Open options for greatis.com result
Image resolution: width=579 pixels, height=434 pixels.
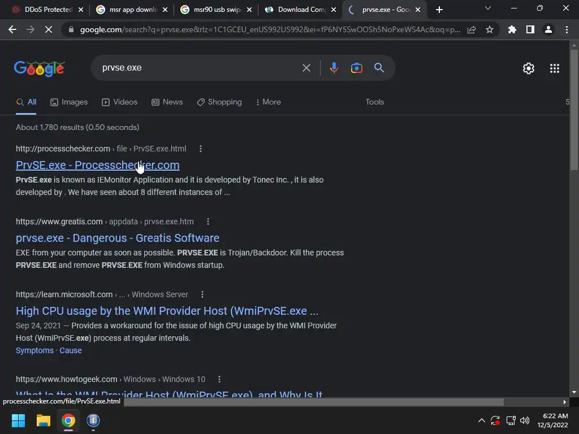[x=208, y=222]
